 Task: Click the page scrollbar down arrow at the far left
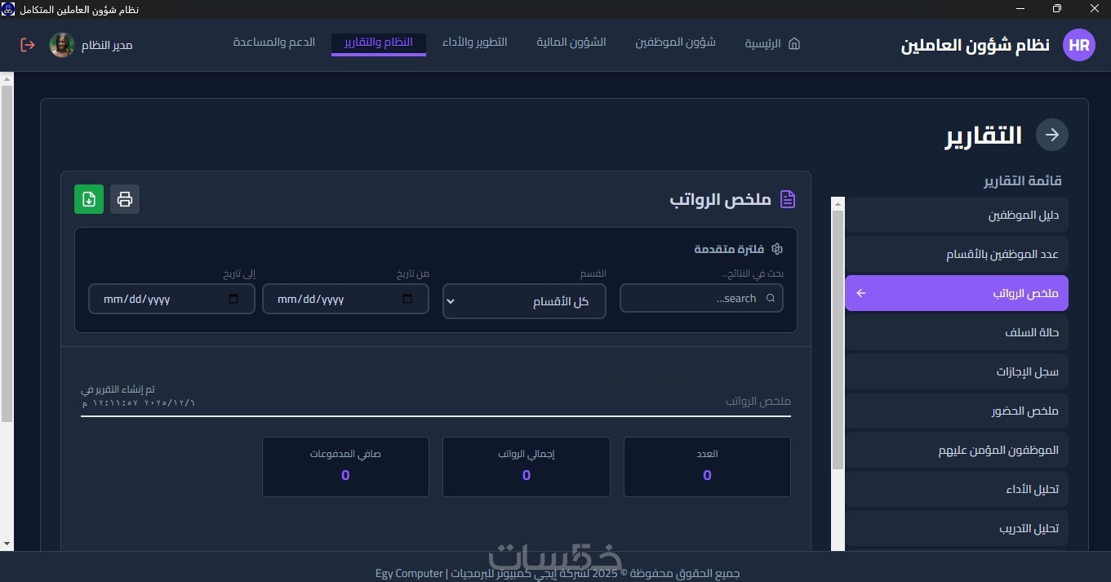point(7,543)
